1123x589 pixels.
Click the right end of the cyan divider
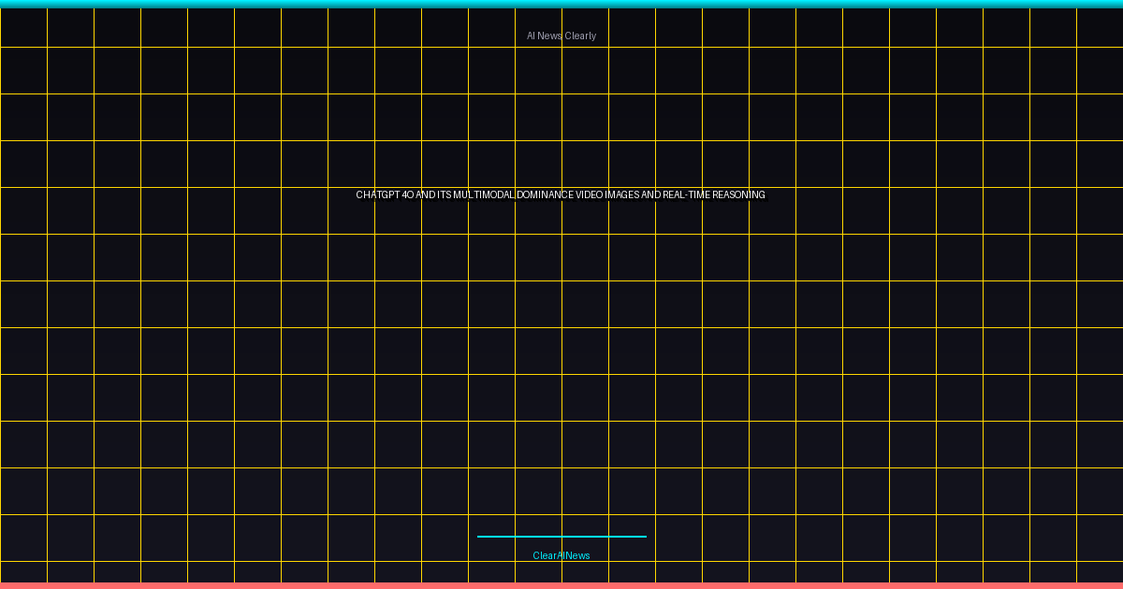pos(644,537)
